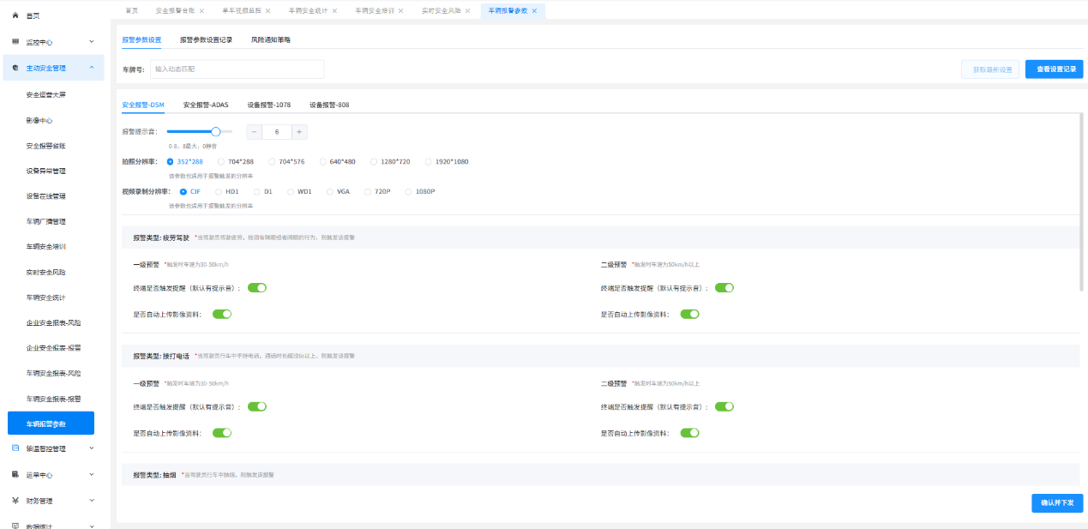
Task: Click the 监控中心 monitor icon
Action: 16,41
